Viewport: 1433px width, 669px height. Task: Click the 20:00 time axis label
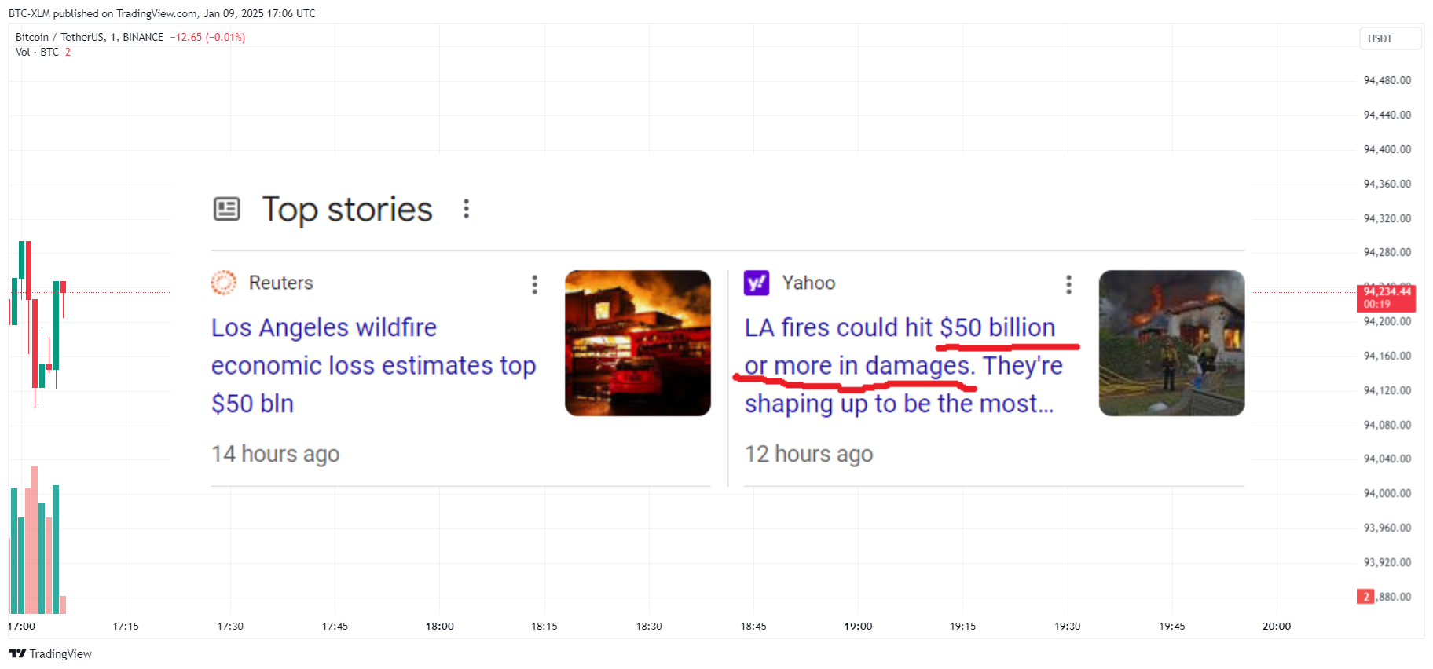click(x=1276, y=626)
